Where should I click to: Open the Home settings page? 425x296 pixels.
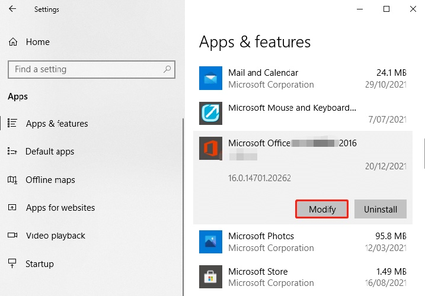tap(38, 42)
